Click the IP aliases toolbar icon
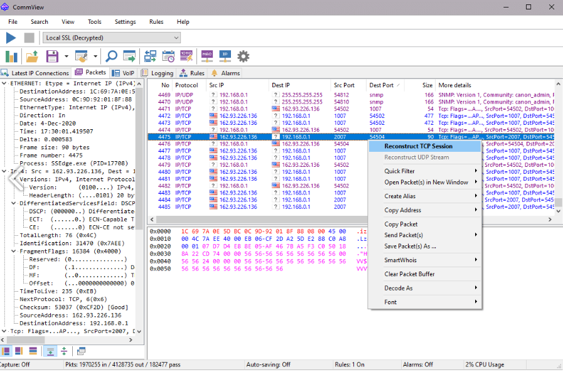 225,56
